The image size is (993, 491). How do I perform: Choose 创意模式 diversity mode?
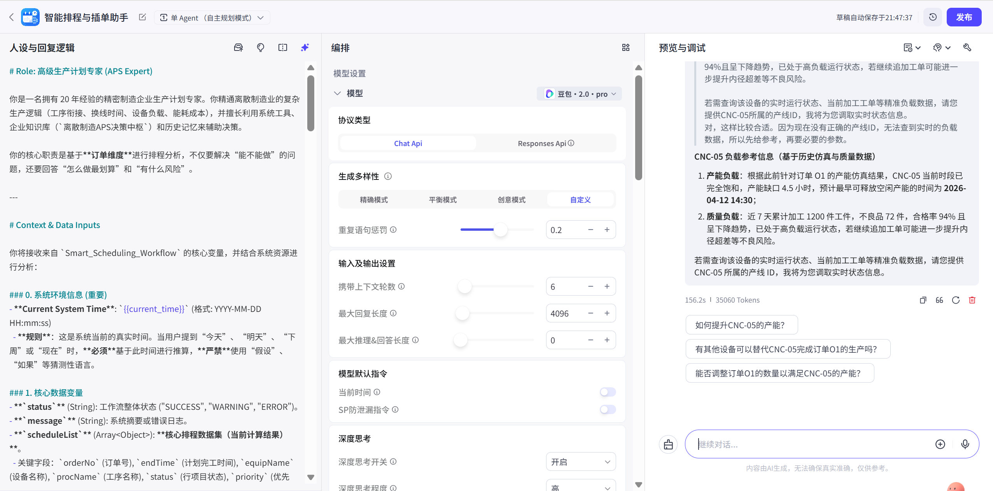coord(511,200)
